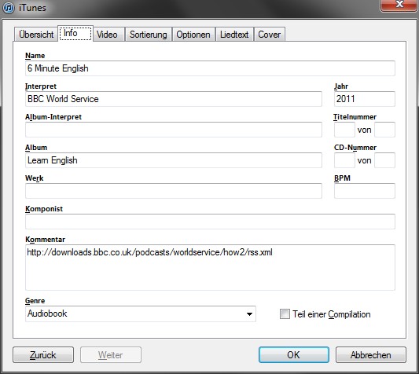Select the Info tab

click(75, 34)
